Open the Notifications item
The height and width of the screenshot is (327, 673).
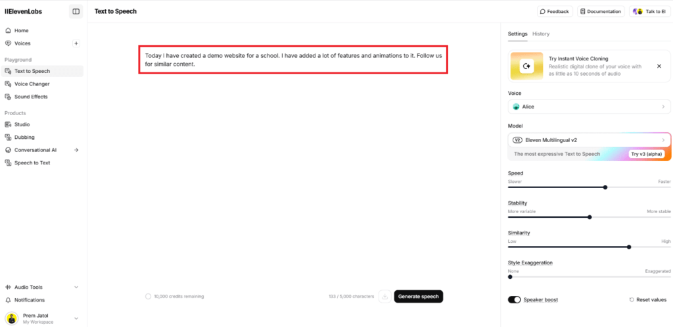[42, 300]
